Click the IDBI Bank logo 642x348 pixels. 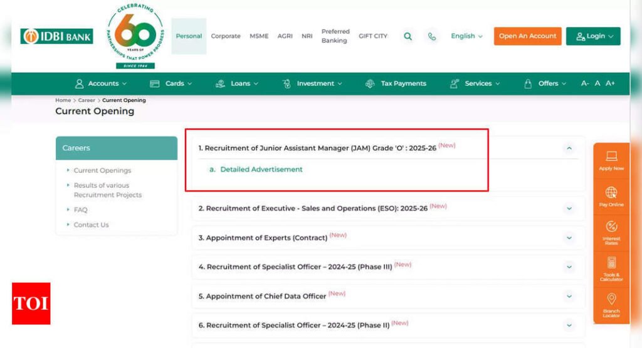(x=56, y=36)
